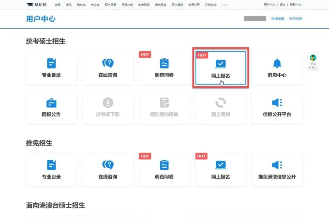This screenshot has height=219, width=329.
Task: Go to 网上调剂 in the top navigation
Action: pos(177,5)
